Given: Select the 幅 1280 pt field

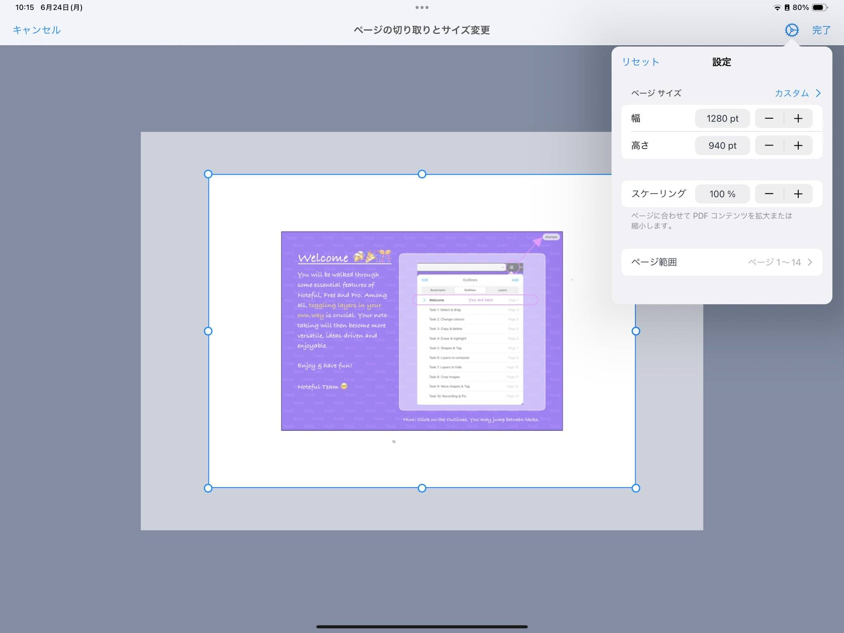Looking at the screenshot, I should click(722, 119).
